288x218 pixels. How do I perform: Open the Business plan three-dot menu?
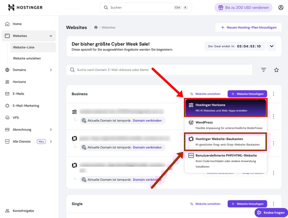(x=273, y=94)
